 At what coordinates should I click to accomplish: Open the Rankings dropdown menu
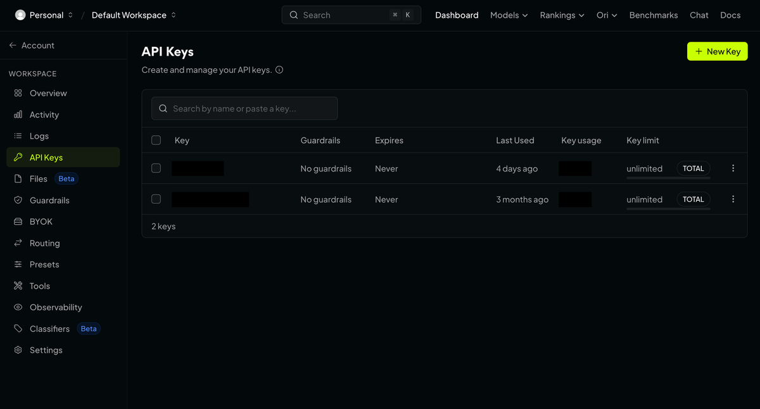coord(562,15)
